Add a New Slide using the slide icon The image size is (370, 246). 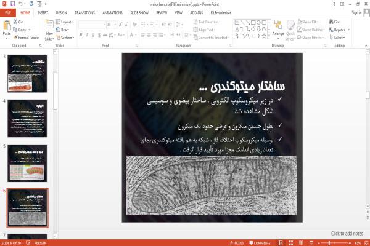[49, 25]
